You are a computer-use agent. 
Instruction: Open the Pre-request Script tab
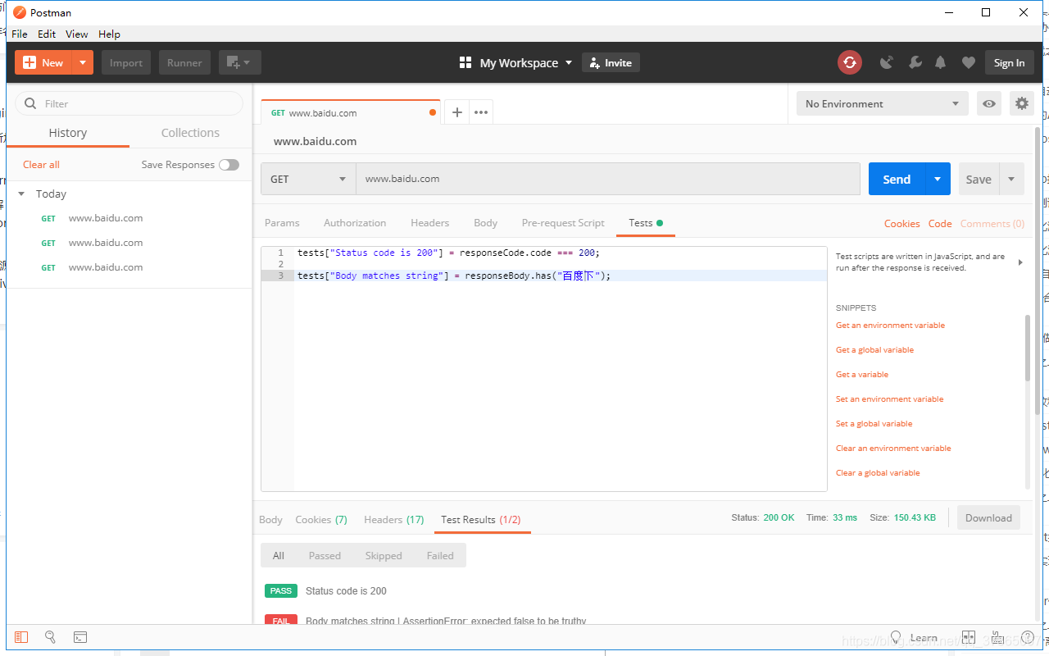563,223
